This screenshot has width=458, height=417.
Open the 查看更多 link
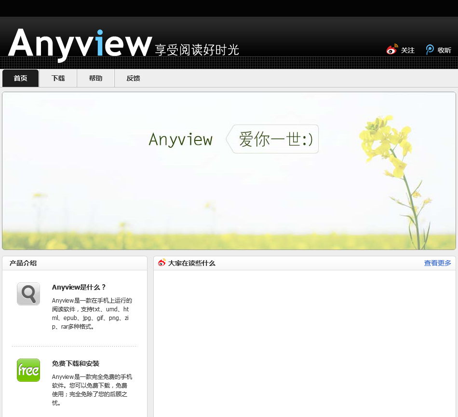(437, 263)
